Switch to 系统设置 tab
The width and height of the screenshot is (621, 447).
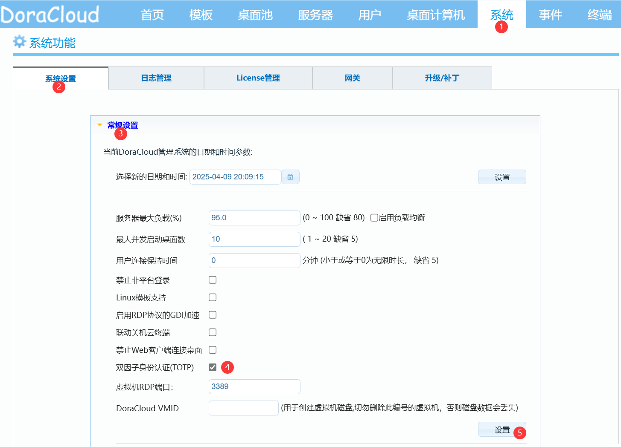click(61, 78)
